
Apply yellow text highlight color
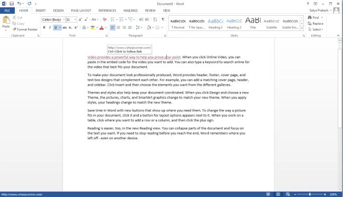(93, 27)
